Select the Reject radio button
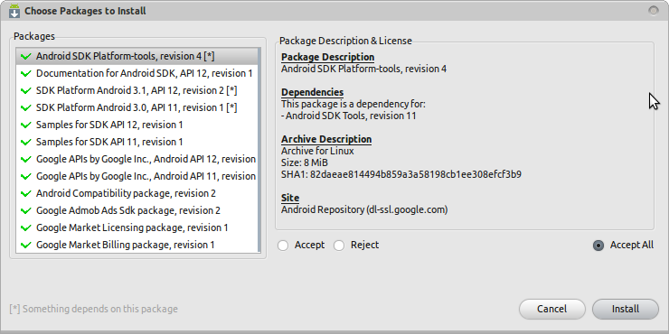Screen dimensions: 669x334 coord(339,246)
